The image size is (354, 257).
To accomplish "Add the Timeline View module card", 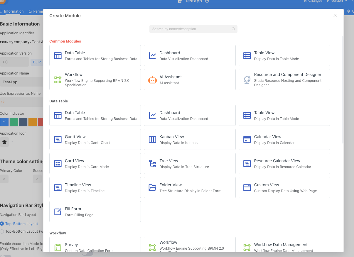I will [95, 188].
